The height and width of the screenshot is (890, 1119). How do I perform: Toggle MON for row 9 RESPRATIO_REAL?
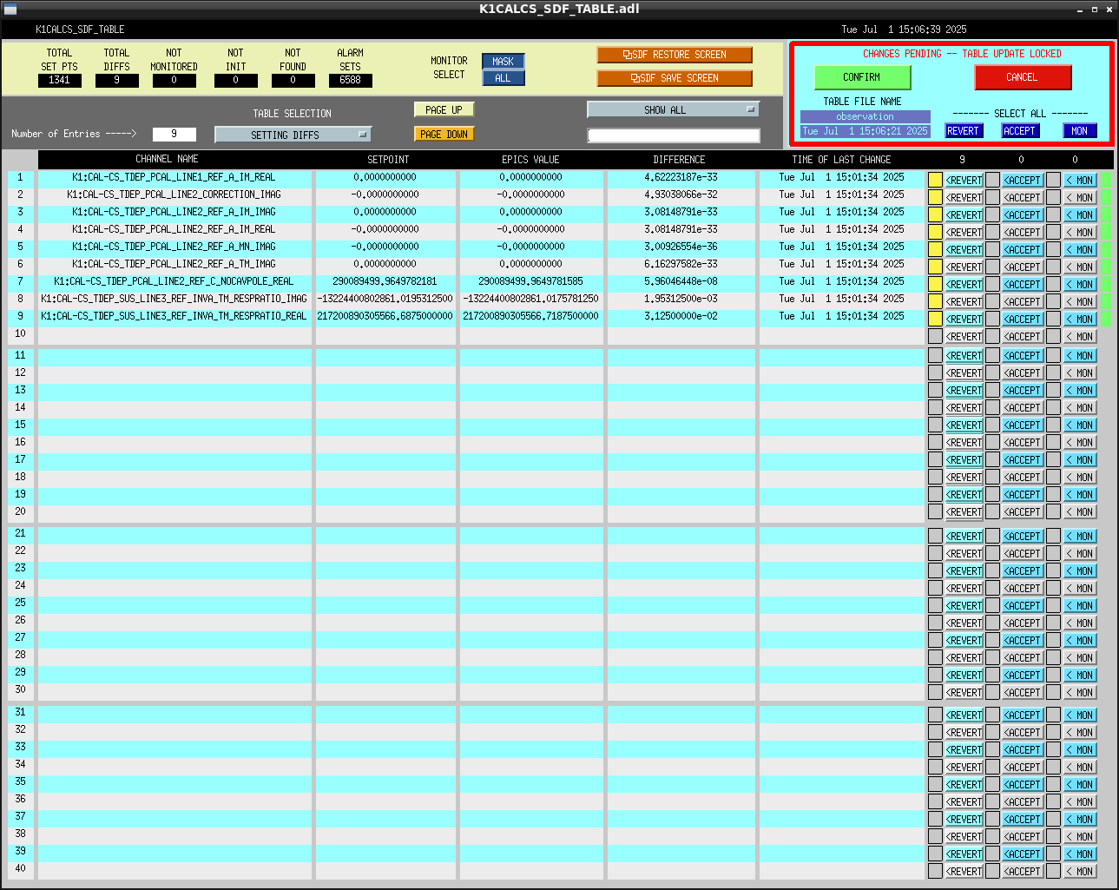pyautogui.click(x=1081, y=320)
